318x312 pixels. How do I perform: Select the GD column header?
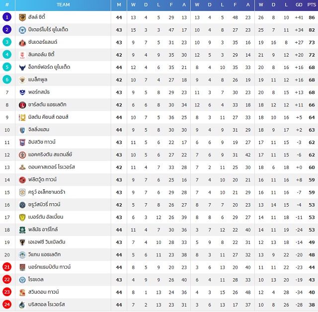pos(299,4)
